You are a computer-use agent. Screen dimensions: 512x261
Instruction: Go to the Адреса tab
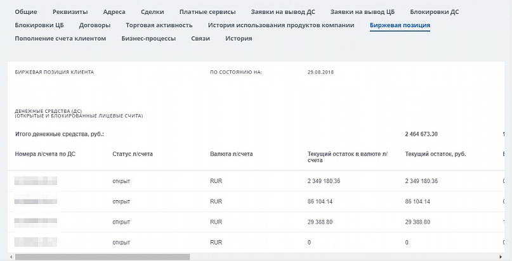coord(114,12)
